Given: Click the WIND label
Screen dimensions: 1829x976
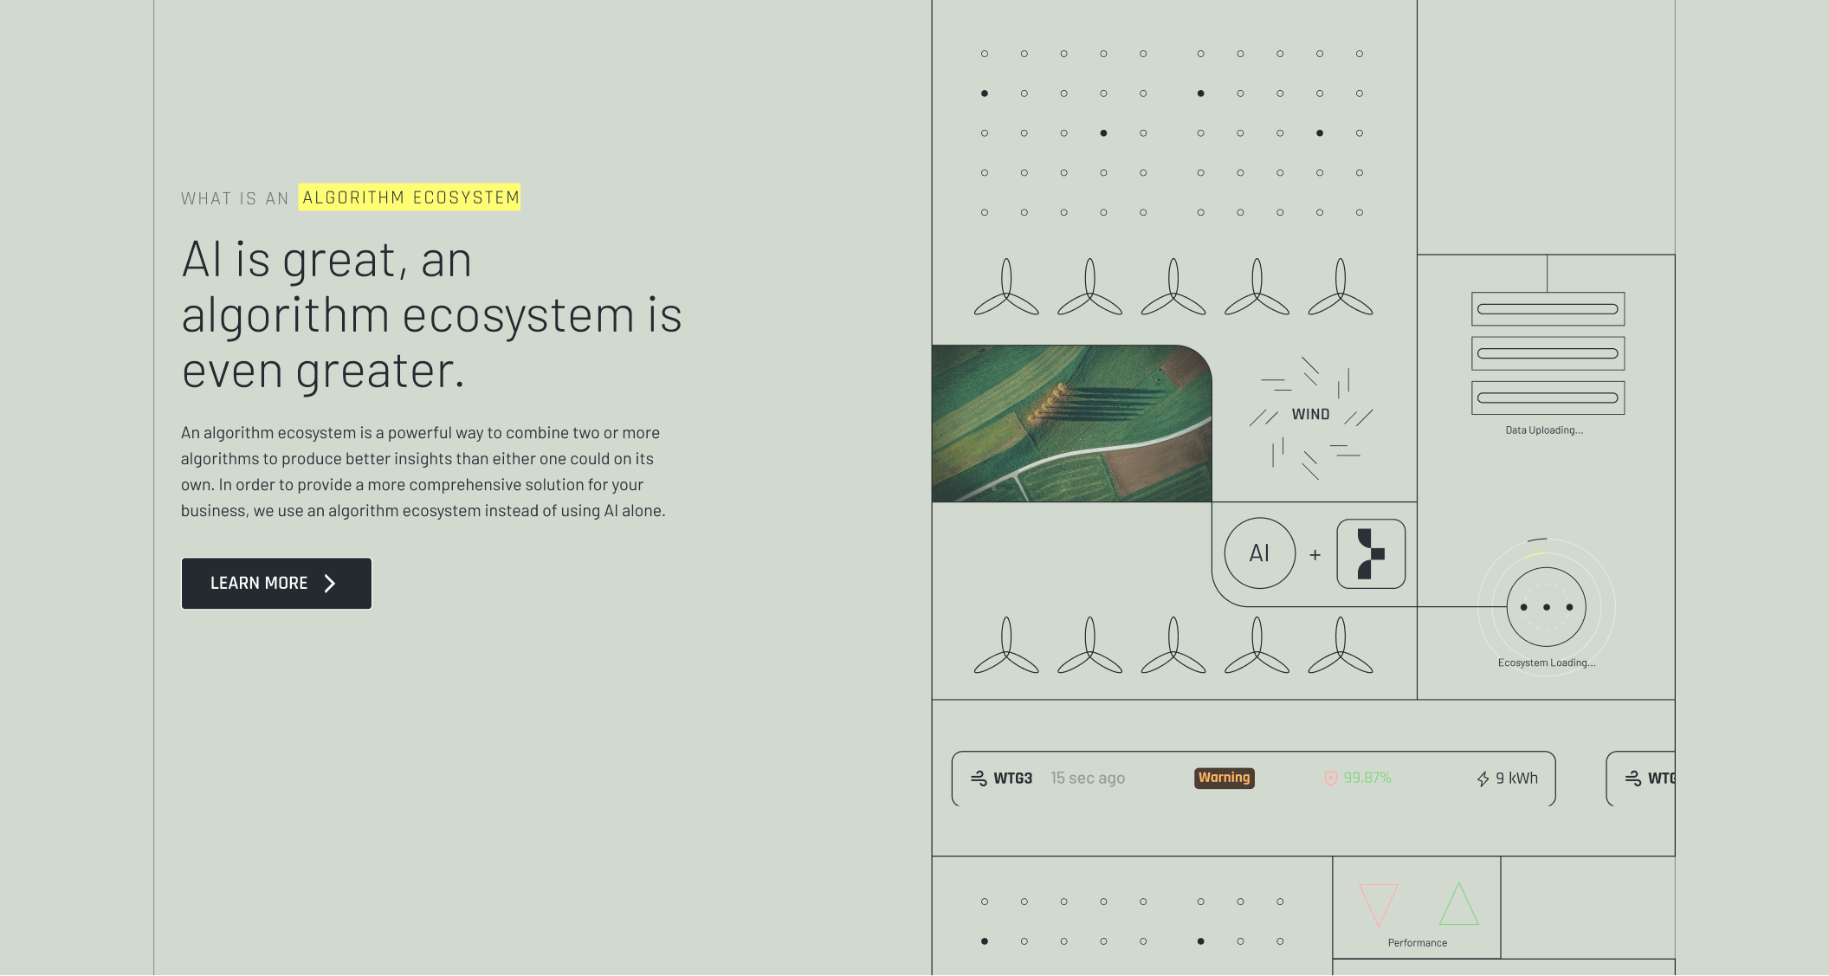Looking at the screenshot, I should (1310, 415).
